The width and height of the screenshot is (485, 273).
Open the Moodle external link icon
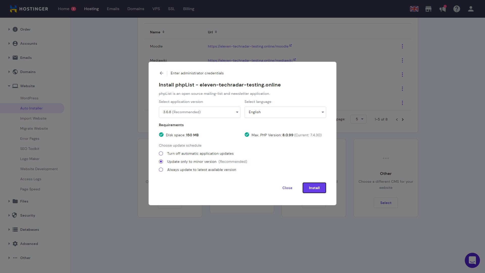click(x=290, y=45)
